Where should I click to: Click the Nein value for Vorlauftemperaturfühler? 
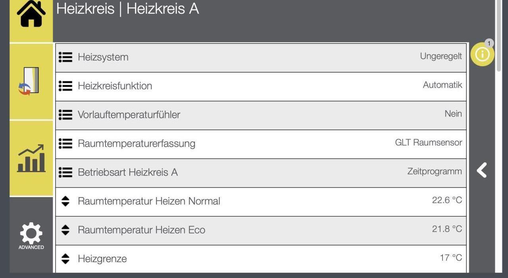453,114
